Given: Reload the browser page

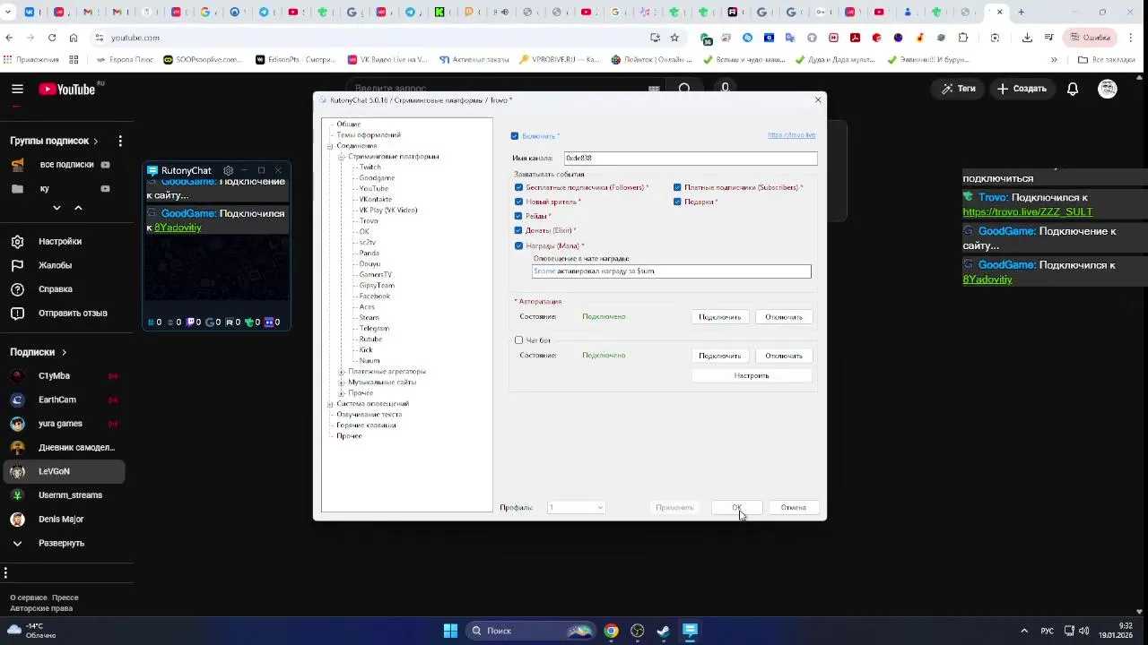Looking at the screenshot, I should pyautogui.click(x=52, y=38).
